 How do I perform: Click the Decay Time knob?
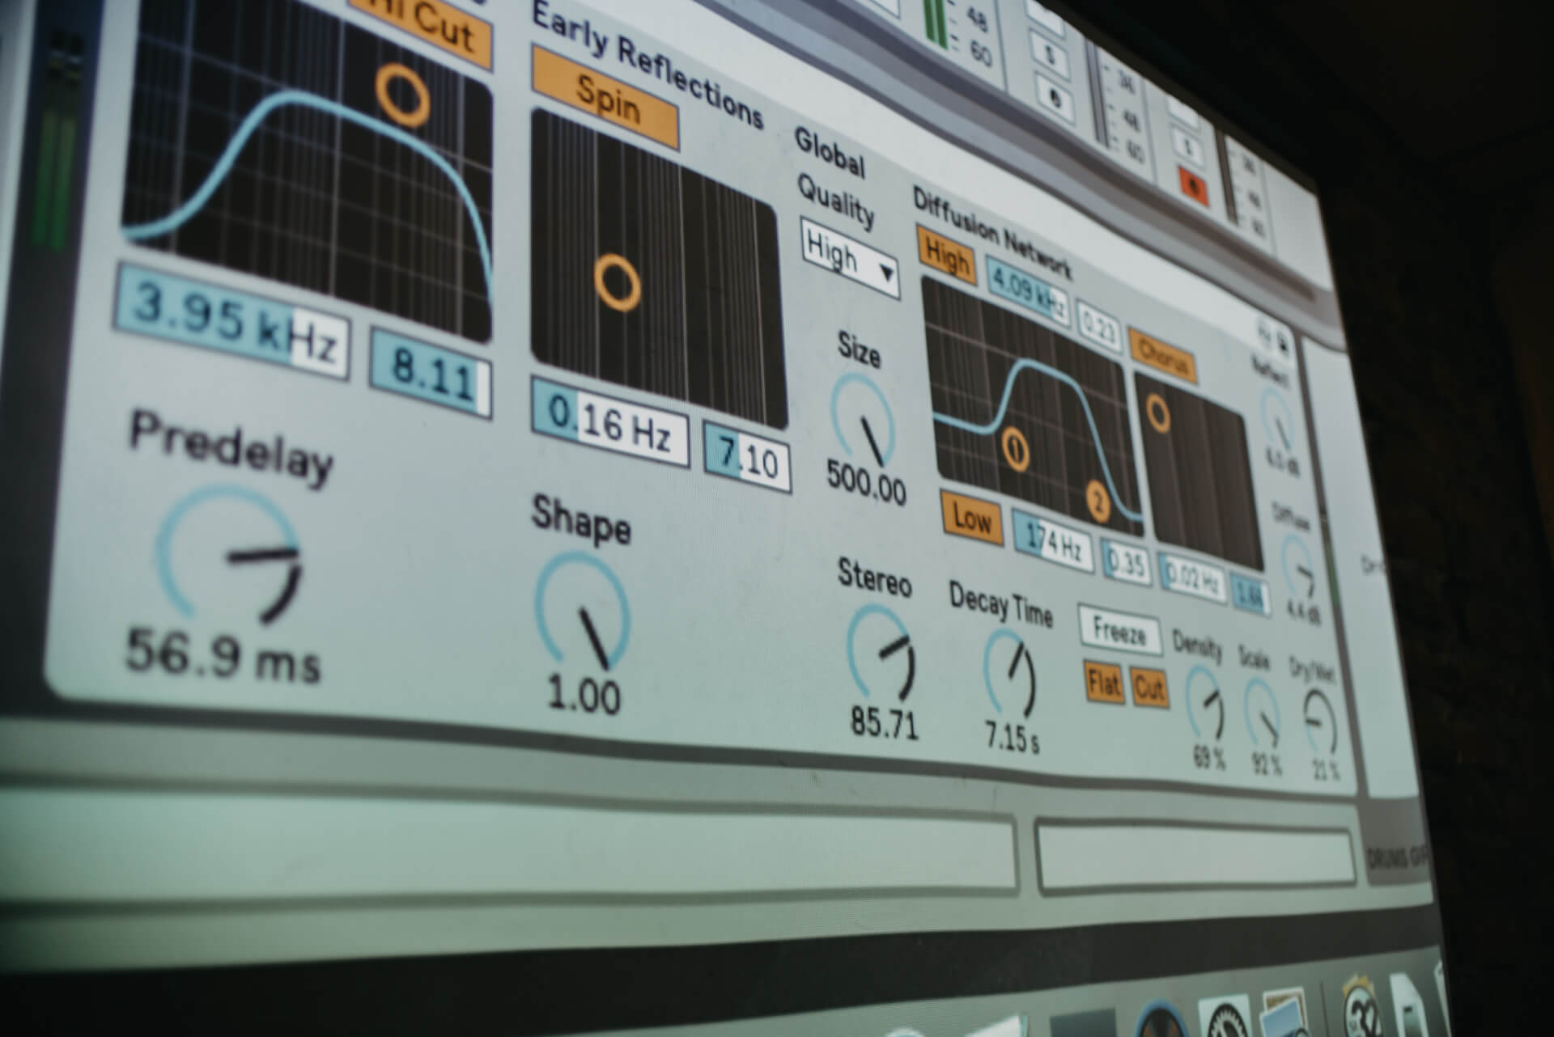pyautogui.click(x=1009, y=673)
